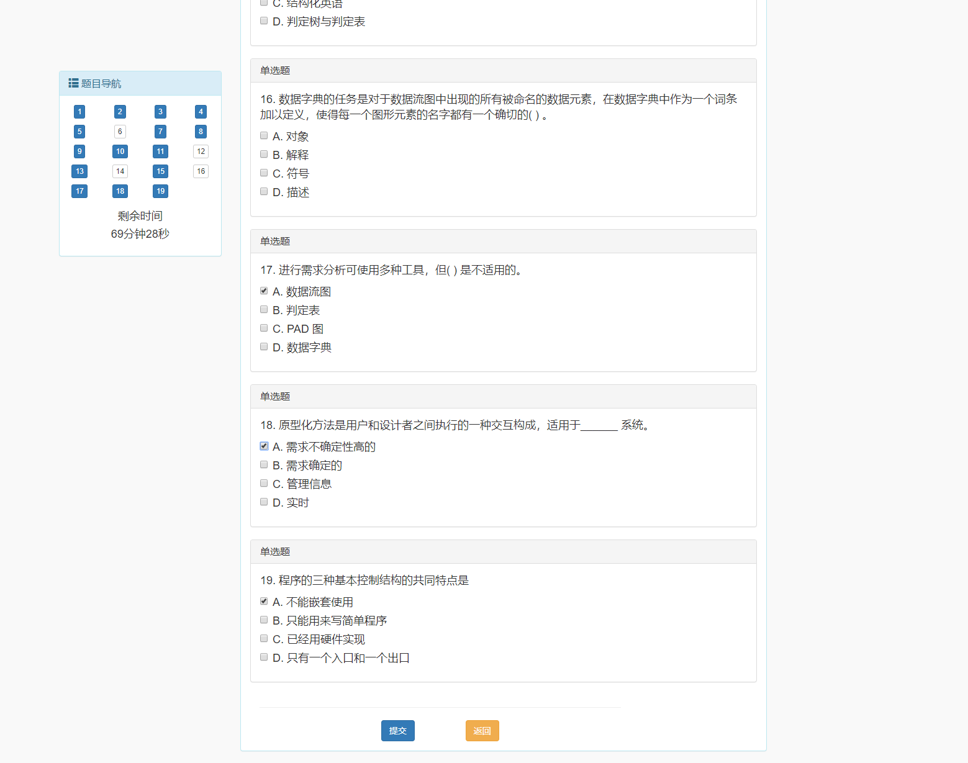Click the 提交 submit button

[x=397, y=731]
